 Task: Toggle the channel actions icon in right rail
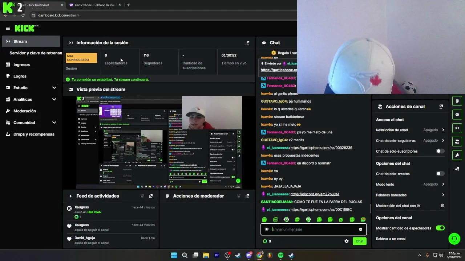[457, 141]
